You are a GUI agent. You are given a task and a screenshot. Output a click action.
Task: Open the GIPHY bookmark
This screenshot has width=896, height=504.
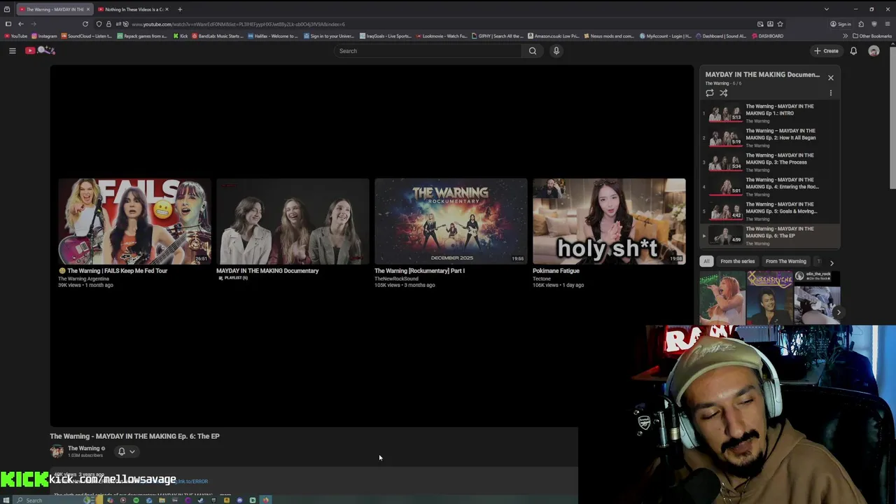coord(497,36)
